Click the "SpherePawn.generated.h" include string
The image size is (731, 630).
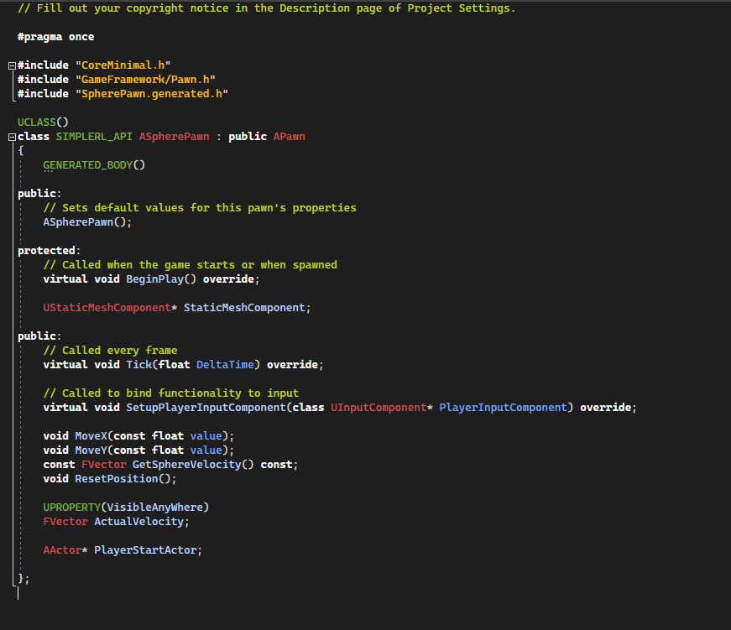point(152,94)
